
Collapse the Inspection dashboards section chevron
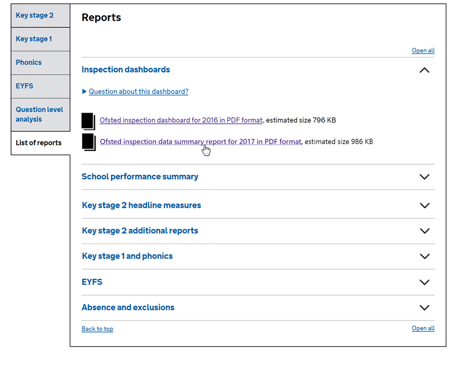tap(424, 70)
